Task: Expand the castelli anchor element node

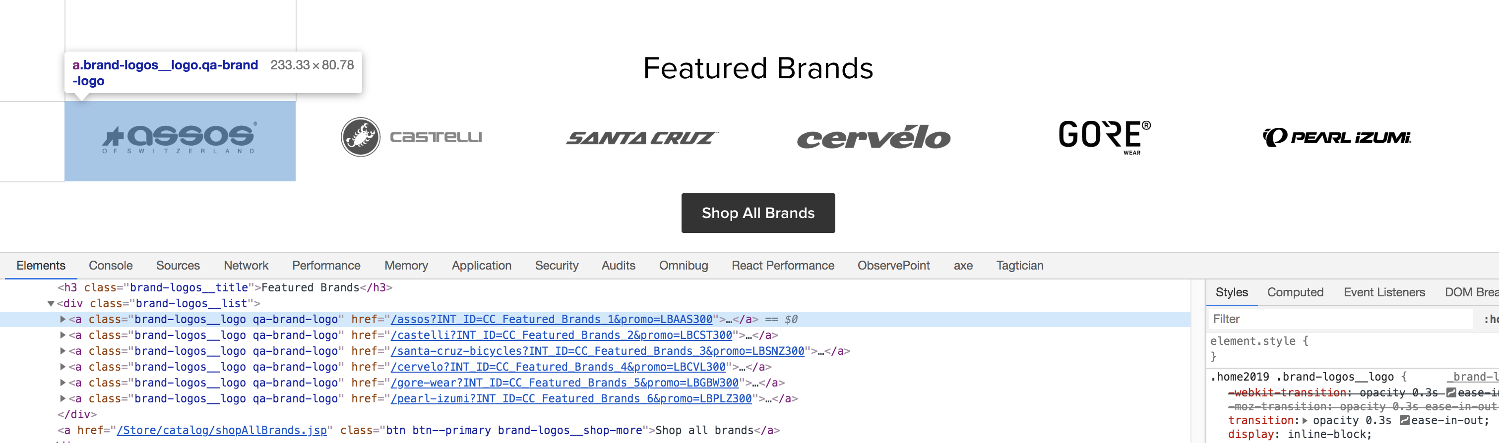Action: pos(63,335)
